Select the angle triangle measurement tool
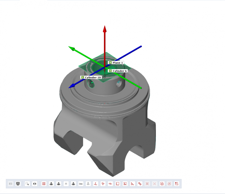 tap(132, 184)
